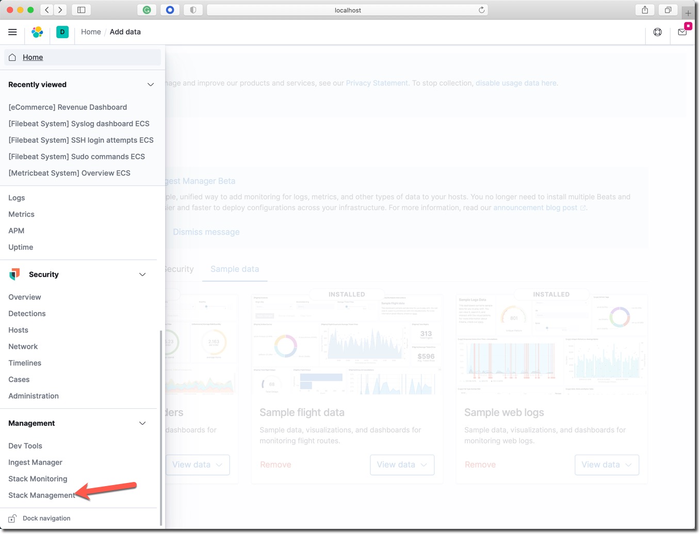Reload the page with refresh icon
The image size is (700, 534).
coord(481,10)
